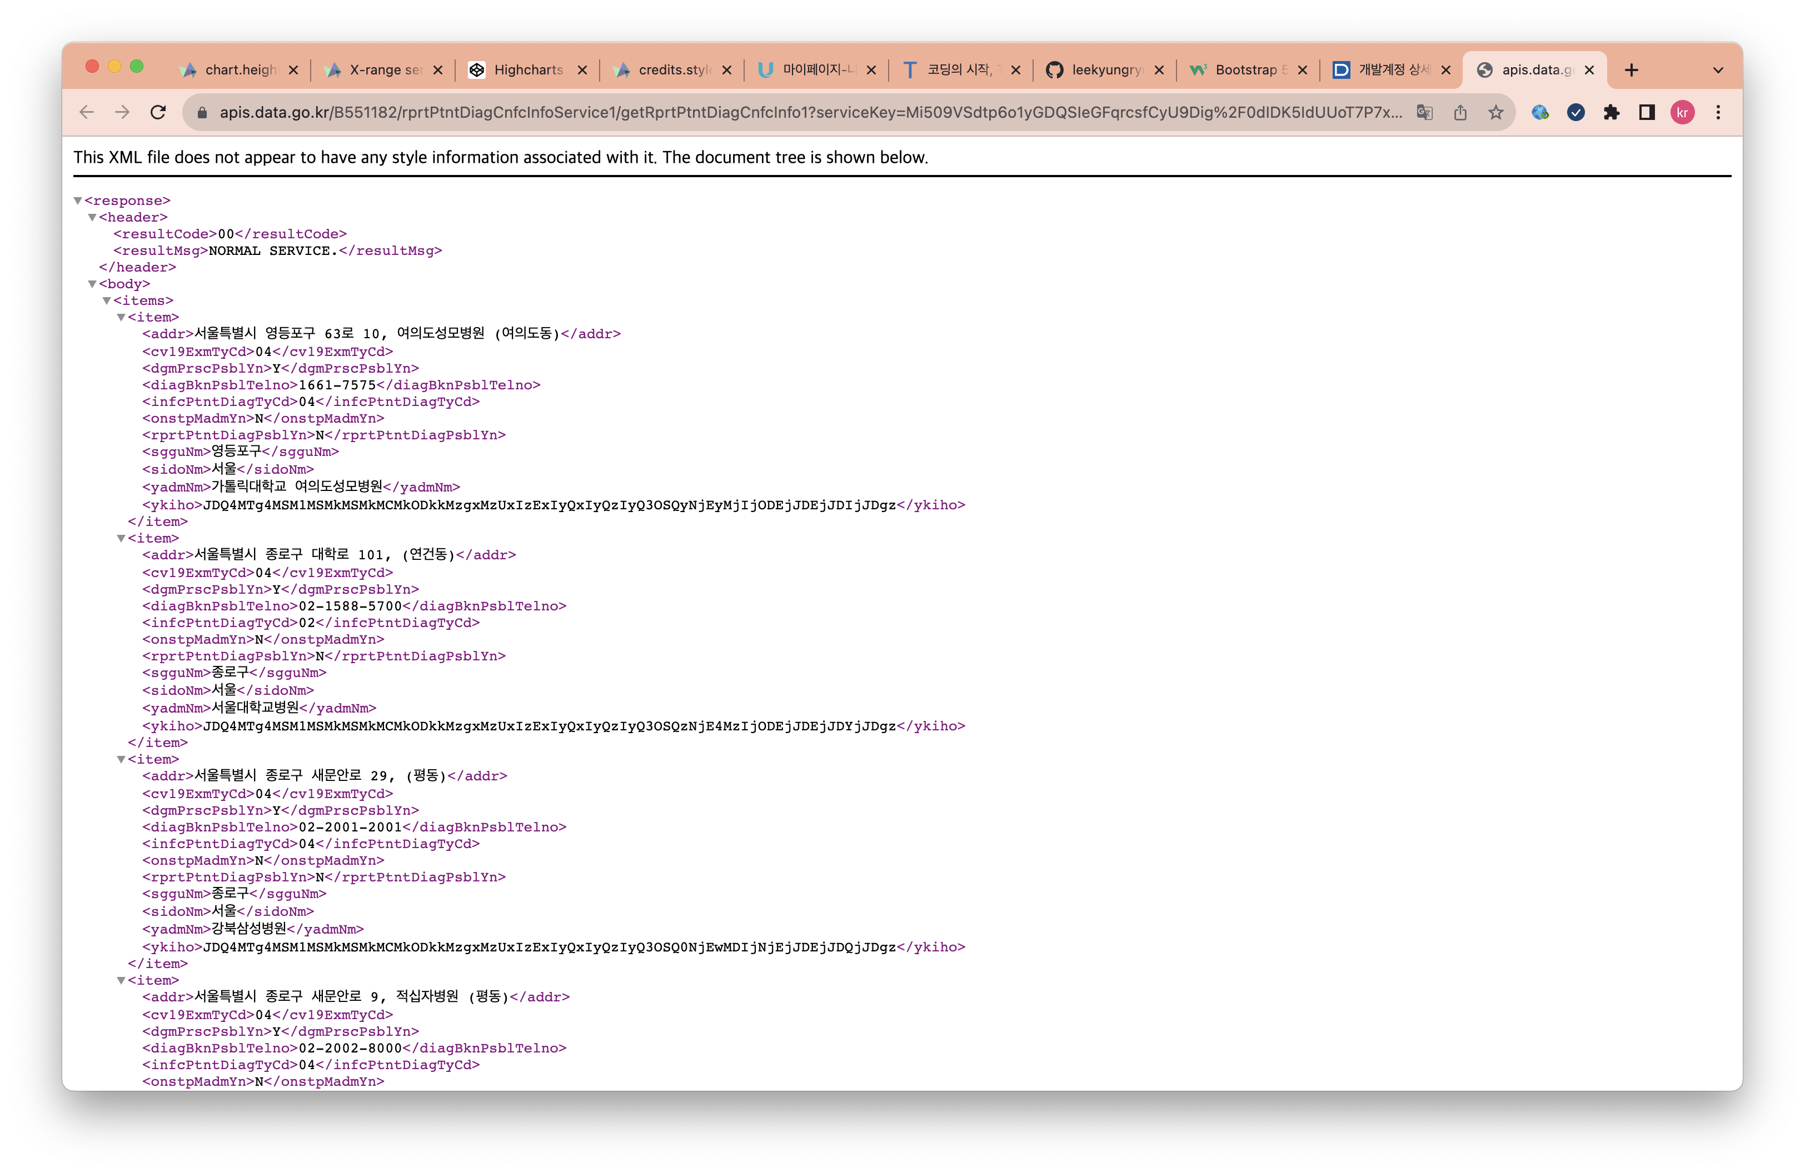Screen dimensions: 1805x1173
Task: Toggle the browser side panel icon
Action: pos(1647,113)
